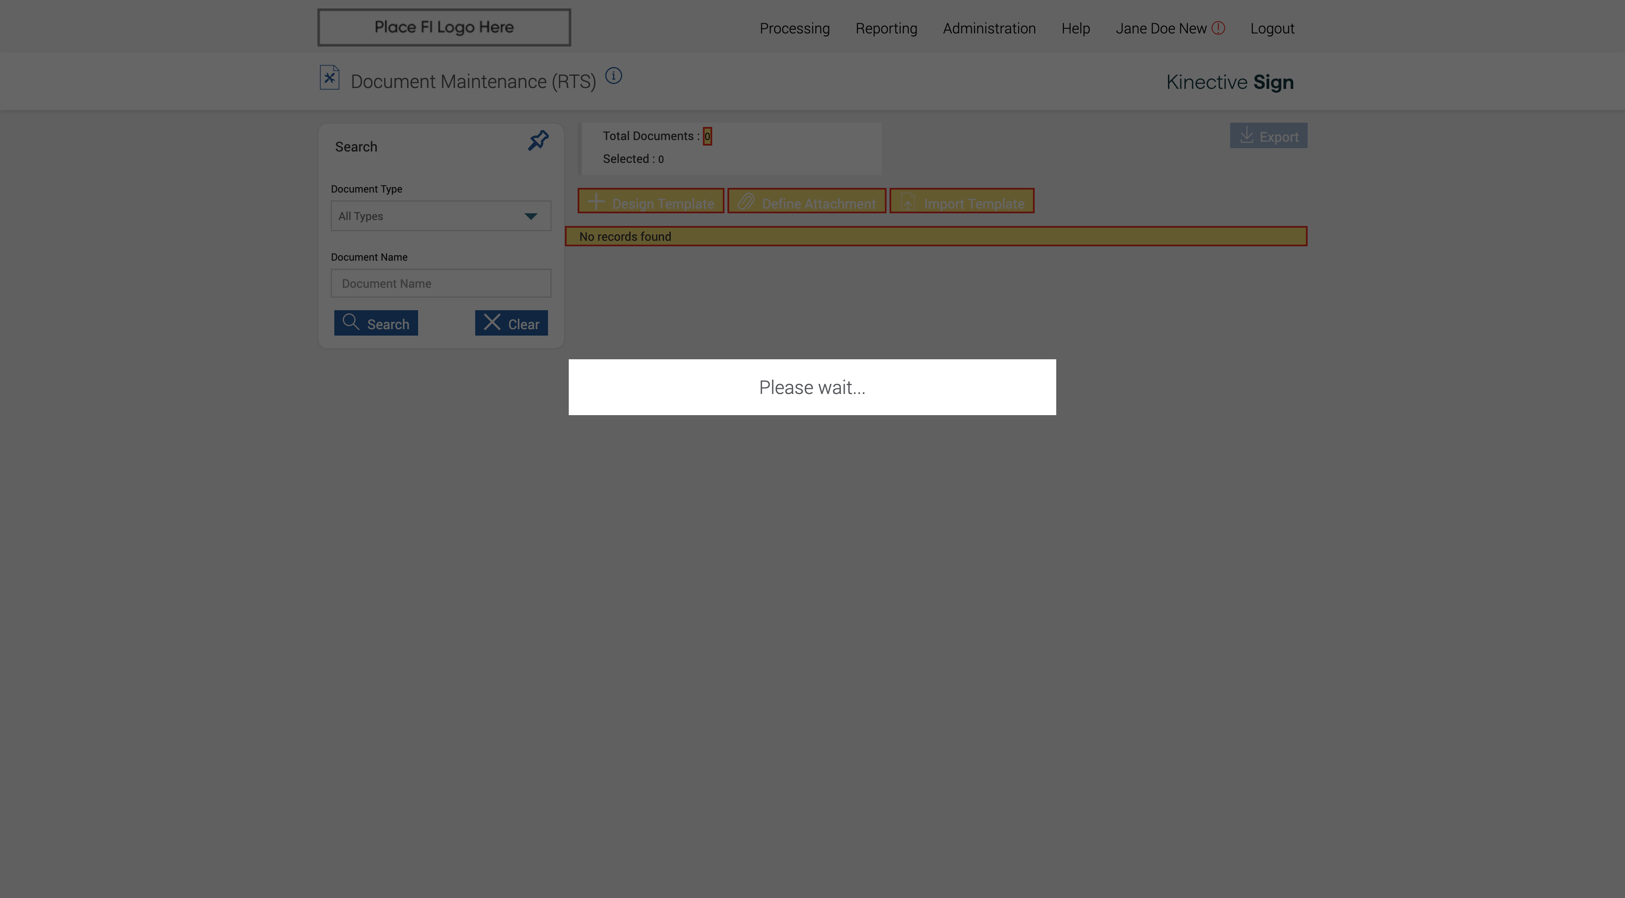Click the plus icon on Design Template
Image resolution: width=1625 pixels, height=898 pixels.
[x=596, y=202]
